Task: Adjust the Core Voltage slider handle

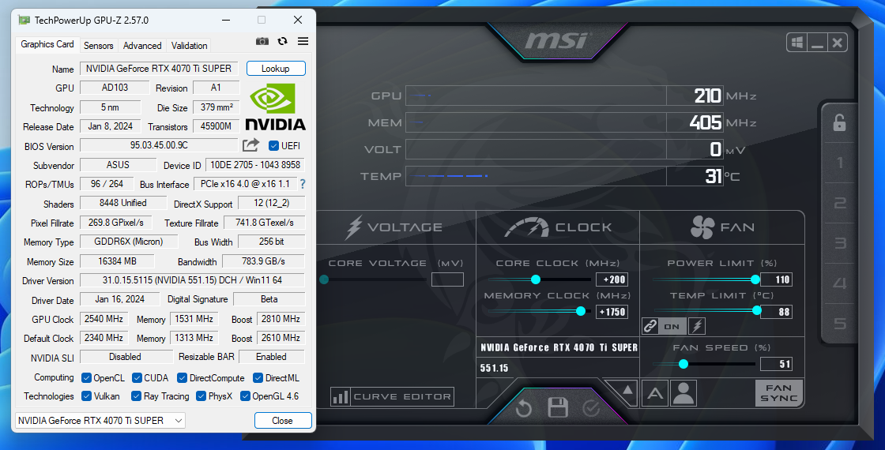Action: pos(324,279)
